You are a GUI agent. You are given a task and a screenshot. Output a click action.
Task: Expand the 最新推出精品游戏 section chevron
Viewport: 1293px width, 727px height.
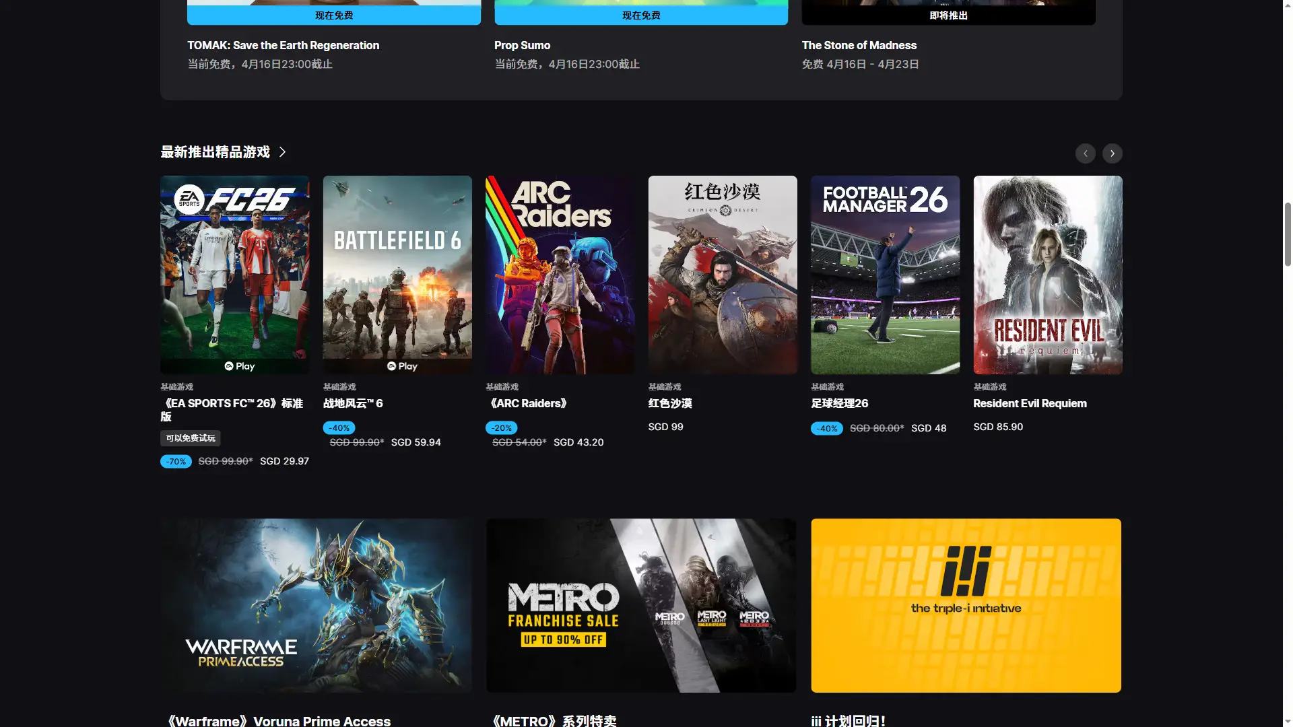(282, 152)
